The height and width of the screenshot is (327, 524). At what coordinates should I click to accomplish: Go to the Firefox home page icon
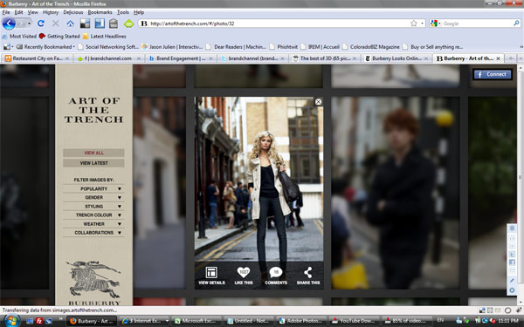click(70, 24)
